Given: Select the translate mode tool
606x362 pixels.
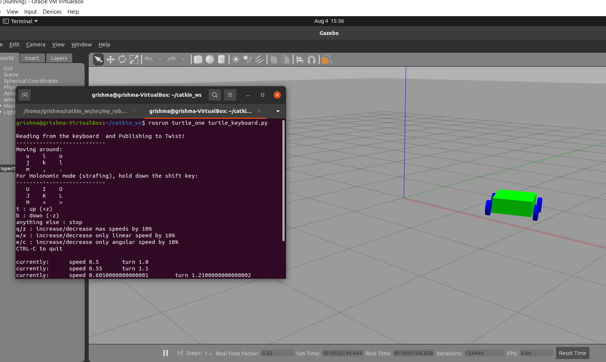Looking at the screenshot, I should point(110,59).
